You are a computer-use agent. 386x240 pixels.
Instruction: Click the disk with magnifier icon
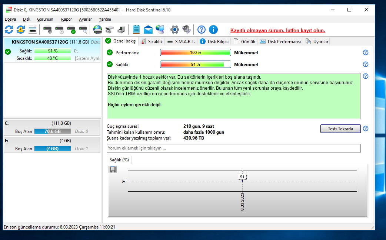click(x=83, y=30)
